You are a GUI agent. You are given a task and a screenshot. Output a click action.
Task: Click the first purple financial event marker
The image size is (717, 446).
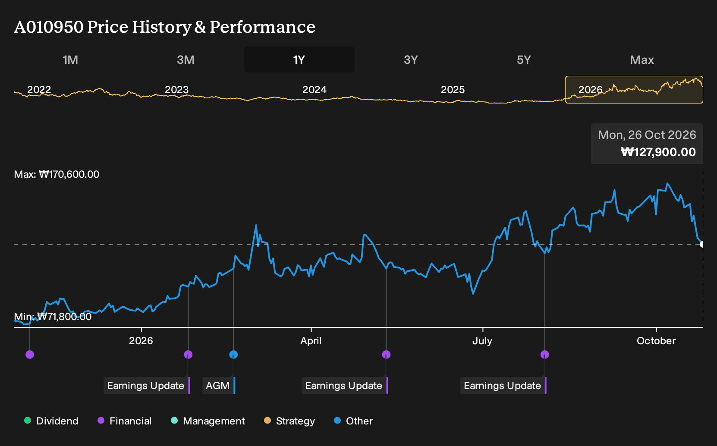click(x=30, y=355)
